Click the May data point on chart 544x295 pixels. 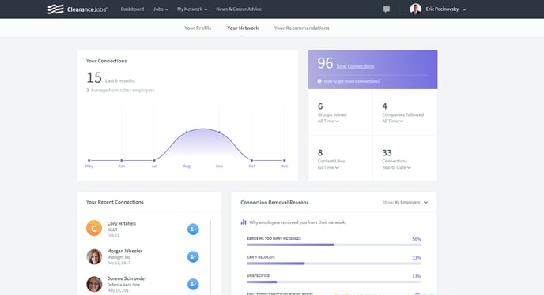89,160
